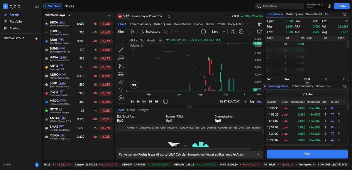Collapse the indicator legend chevron
Image resolution: width=352 pixels, height=170 pixels.
point(133,51)
